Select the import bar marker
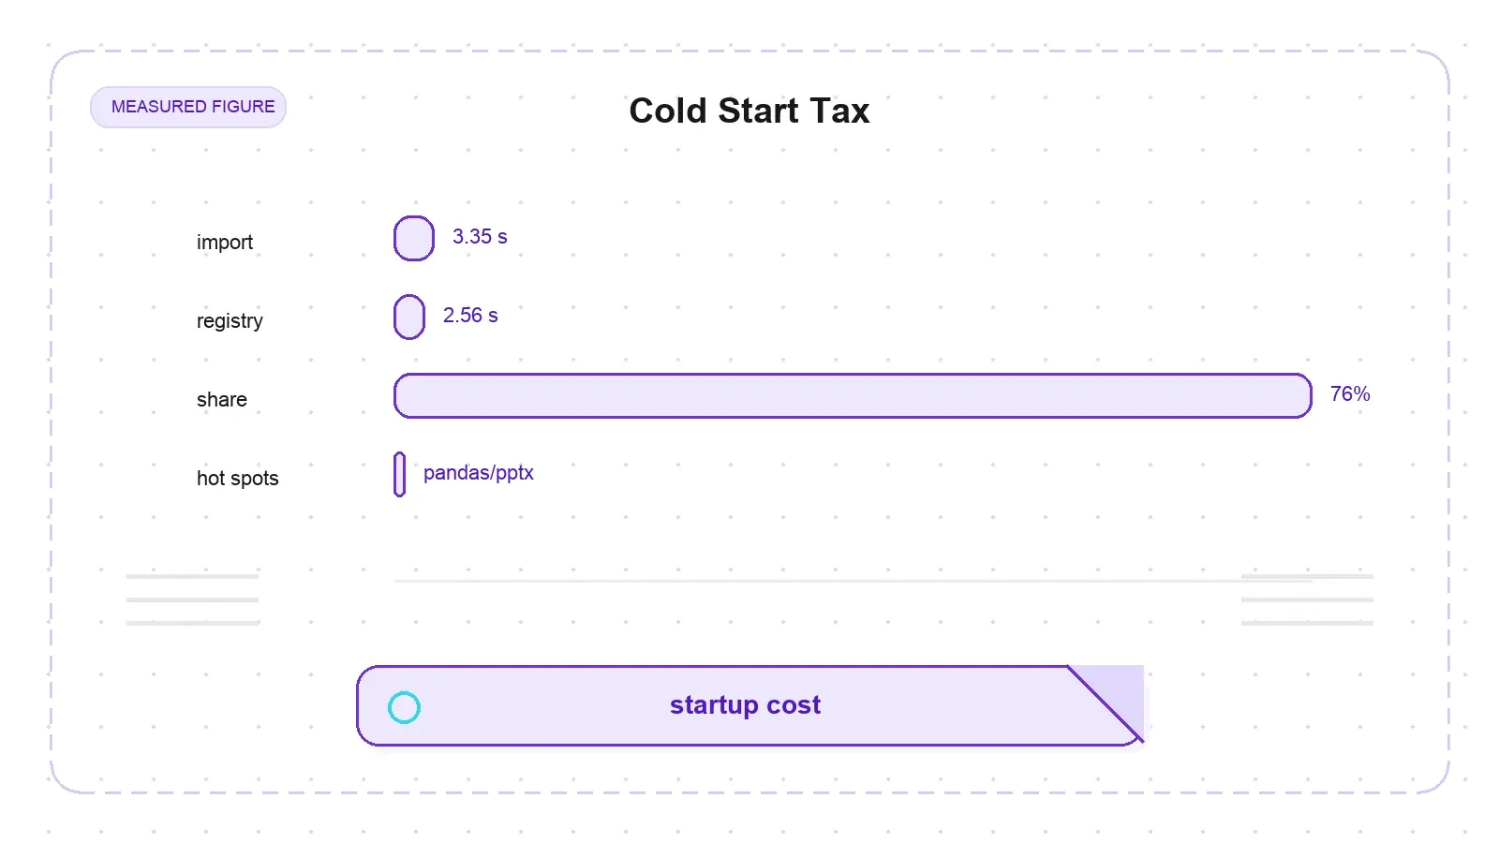The width and height of the screenshot is (1499, 843). [414, 238]
